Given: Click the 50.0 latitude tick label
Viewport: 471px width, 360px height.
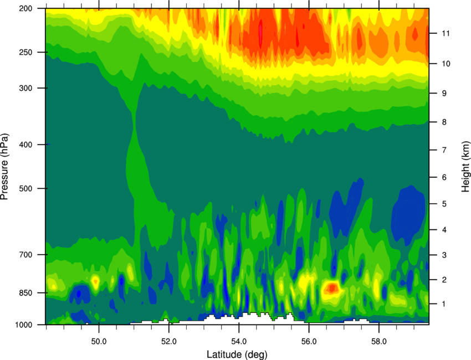Looking at the screenshot, I should (99, 342).
